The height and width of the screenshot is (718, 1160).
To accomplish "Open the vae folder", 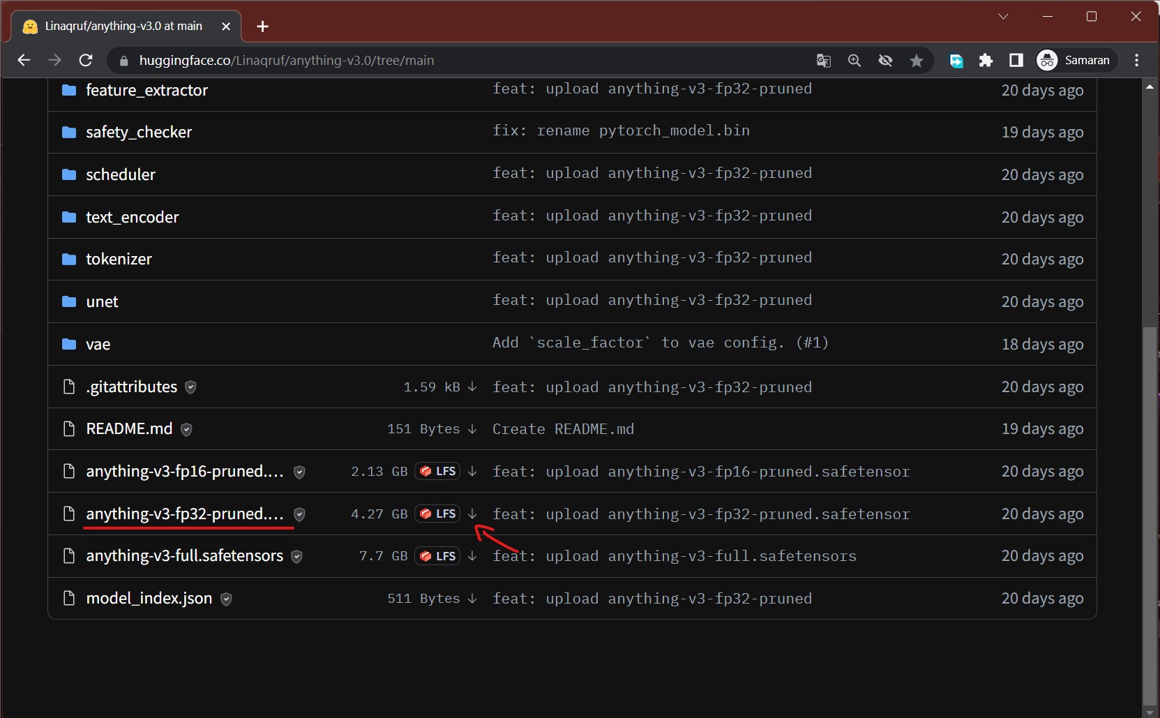I will point(98,344).
